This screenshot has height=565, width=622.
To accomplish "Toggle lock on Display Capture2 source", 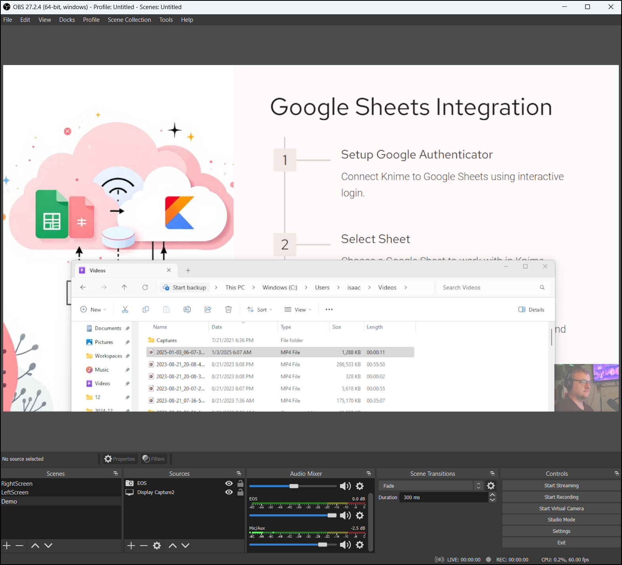I will (x=240, y=492).
